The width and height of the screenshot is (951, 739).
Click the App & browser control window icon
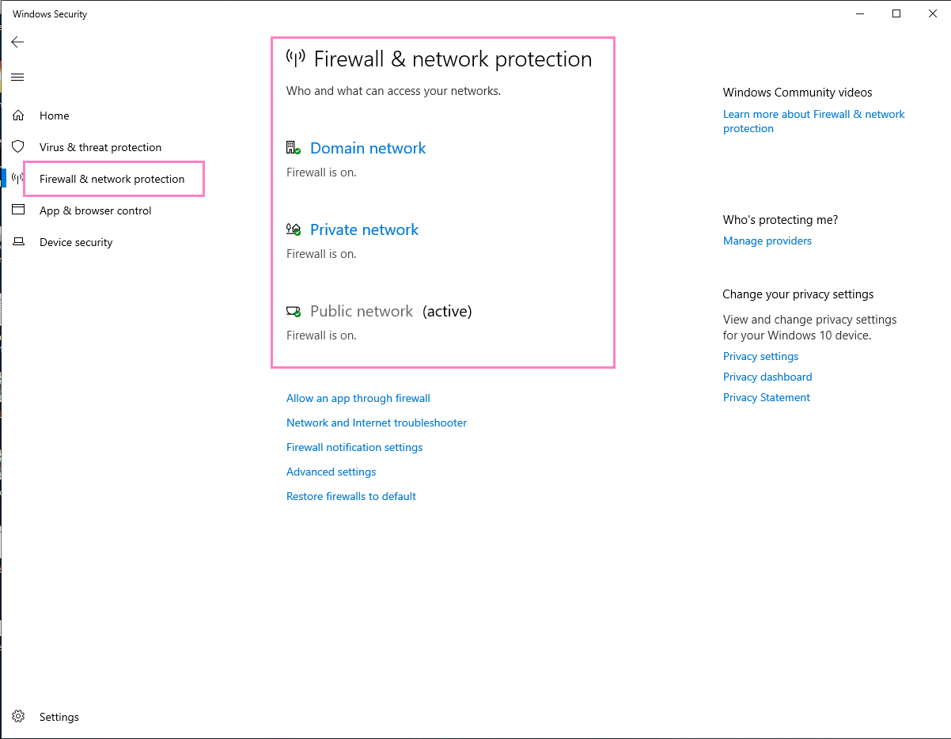tap(18, 210)
